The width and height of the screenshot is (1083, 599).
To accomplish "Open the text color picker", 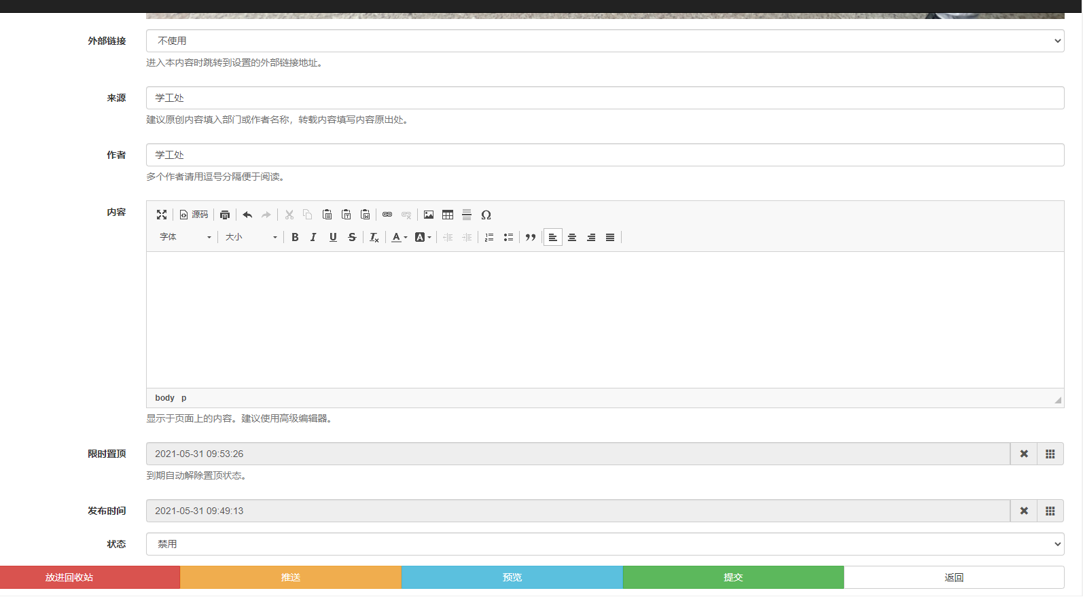I will 399,237.
